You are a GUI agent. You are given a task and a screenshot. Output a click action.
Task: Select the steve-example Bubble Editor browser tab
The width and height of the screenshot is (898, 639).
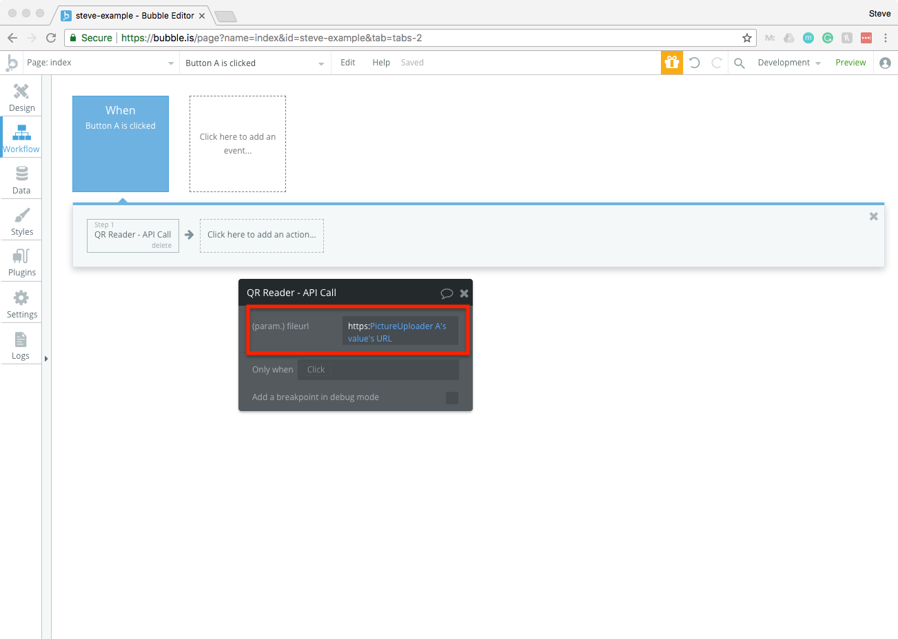coord(133,15)
